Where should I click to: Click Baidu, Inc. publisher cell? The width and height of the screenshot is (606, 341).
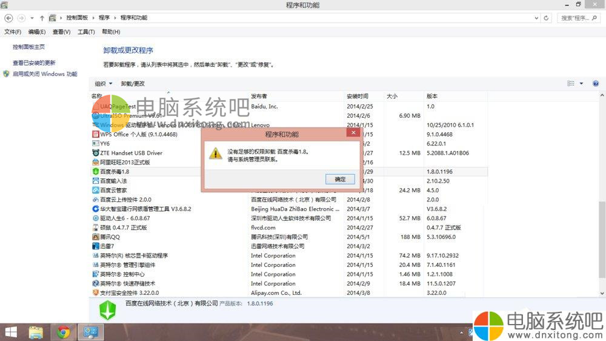tap(264, 106)
